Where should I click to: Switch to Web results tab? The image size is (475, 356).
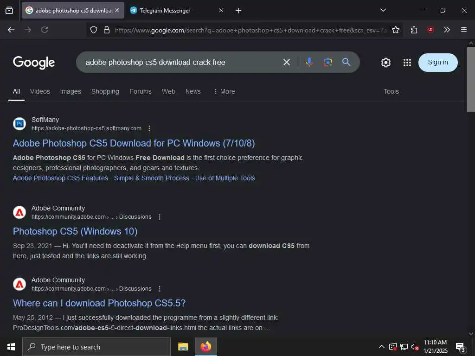pos(168,91)
